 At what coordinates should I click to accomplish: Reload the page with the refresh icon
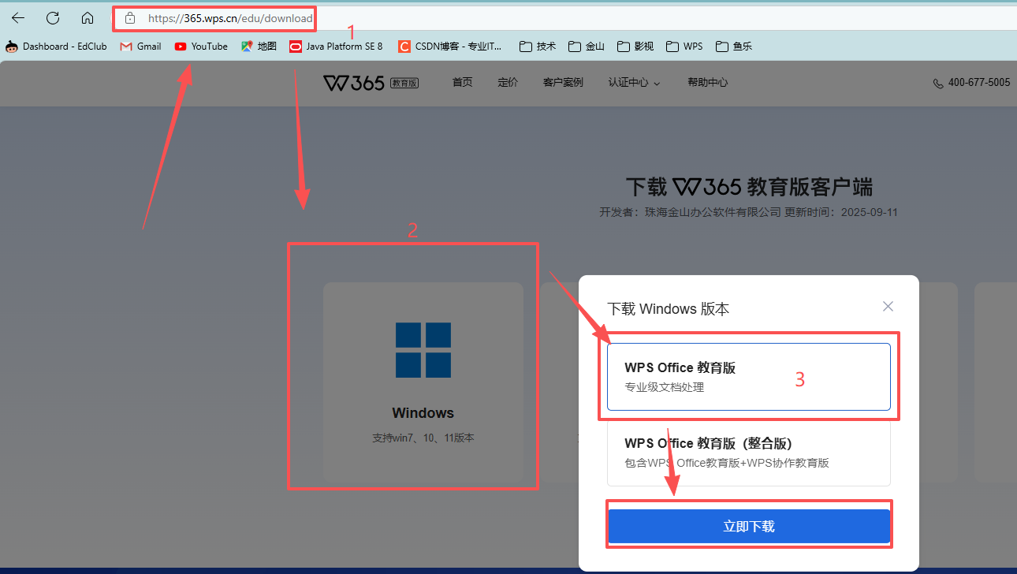pos(52,18)
